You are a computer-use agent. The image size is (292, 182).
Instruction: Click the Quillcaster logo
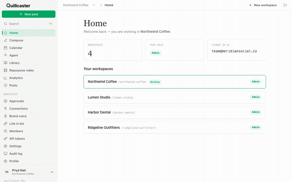pyautogui.click(x=18, y=6)
